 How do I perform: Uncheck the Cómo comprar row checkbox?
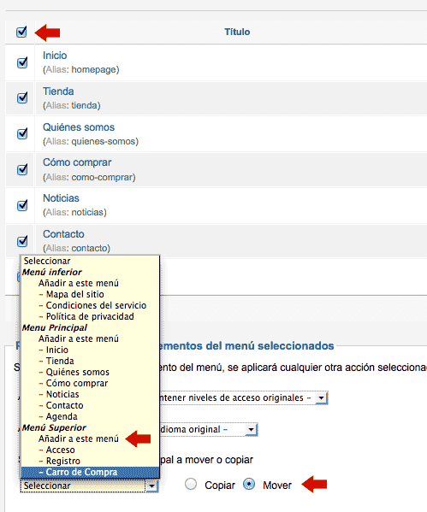click(22, 169)
